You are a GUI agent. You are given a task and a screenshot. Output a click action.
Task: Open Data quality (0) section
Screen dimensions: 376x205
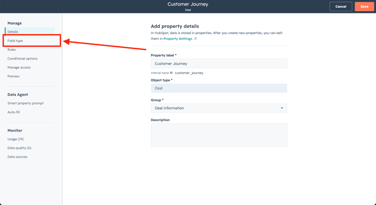click(x=20, y=148)
